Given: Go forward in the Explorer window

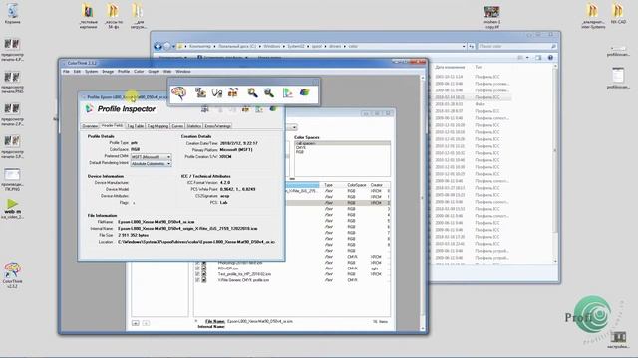Looking at the screenshot, I should [166, 46].
